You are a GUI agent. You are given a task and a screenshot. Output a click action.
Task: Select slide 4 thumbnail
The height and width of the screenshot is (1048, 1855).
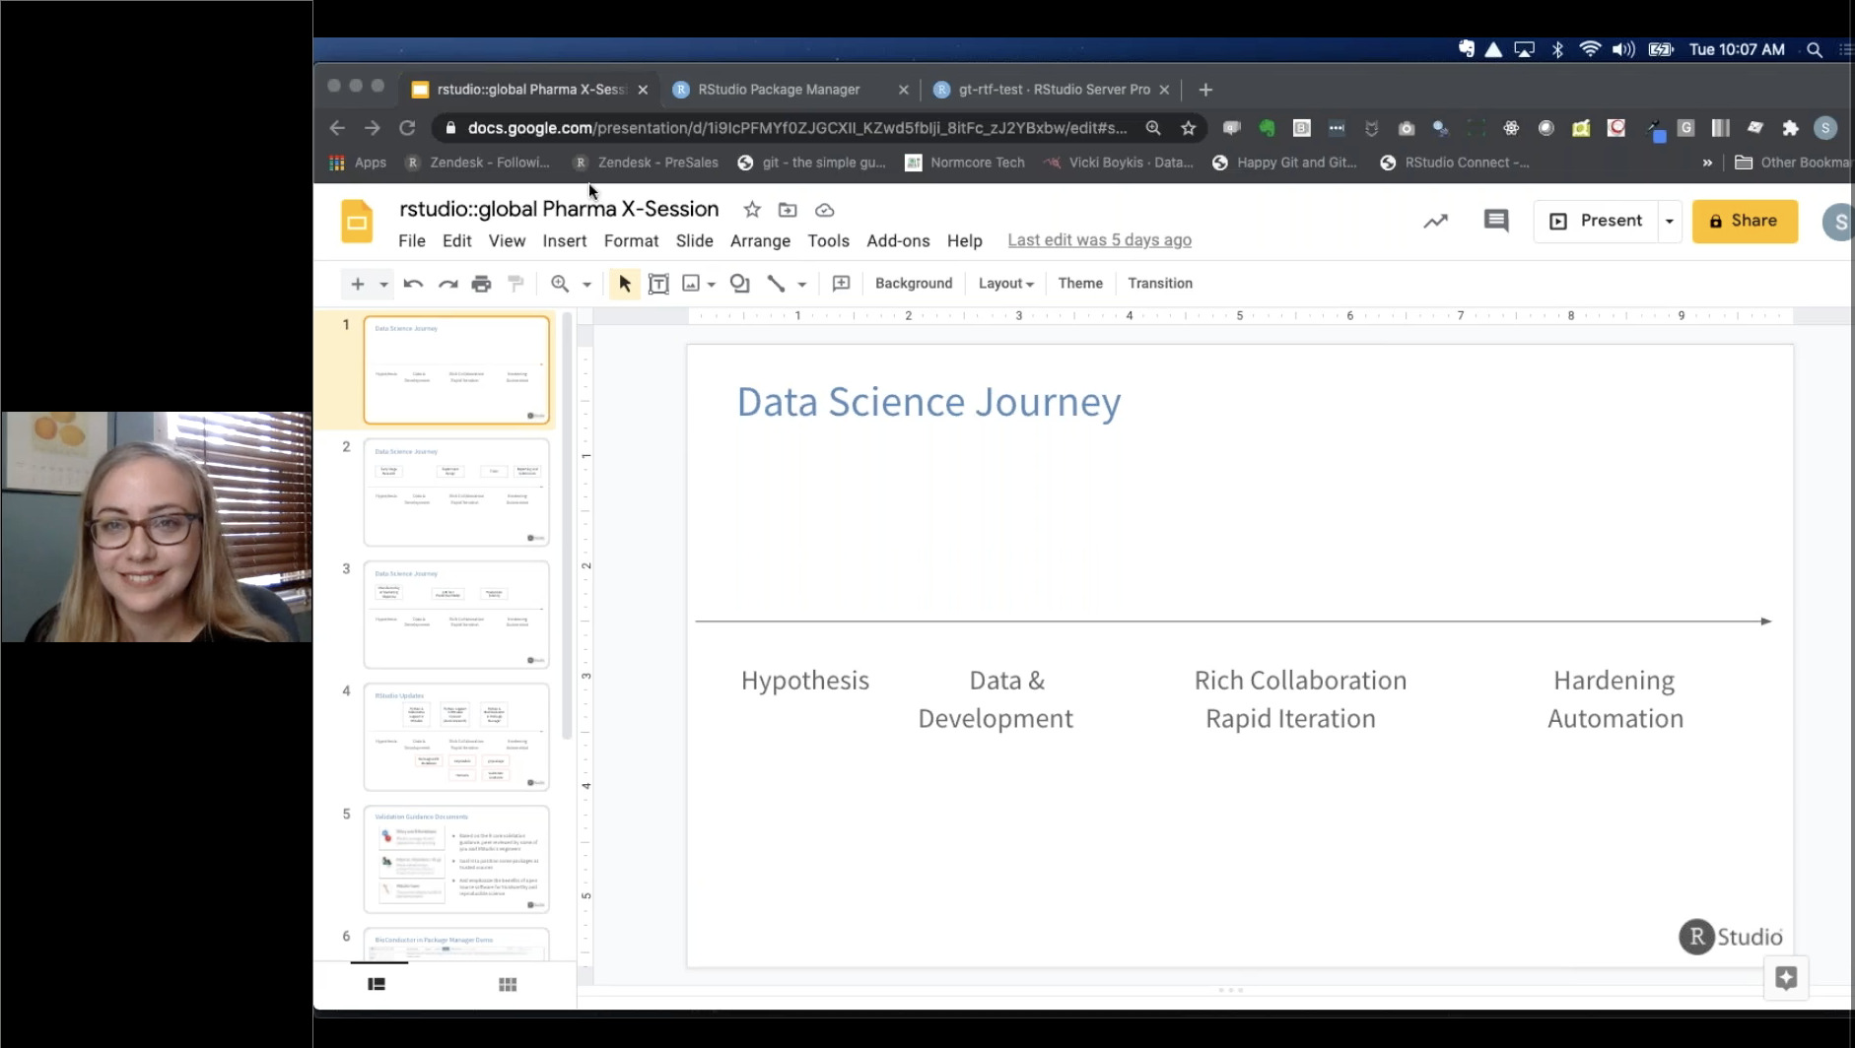pos(456,737)
